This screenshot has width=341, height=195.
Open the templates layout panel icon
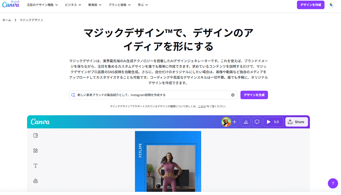[36, 136]
